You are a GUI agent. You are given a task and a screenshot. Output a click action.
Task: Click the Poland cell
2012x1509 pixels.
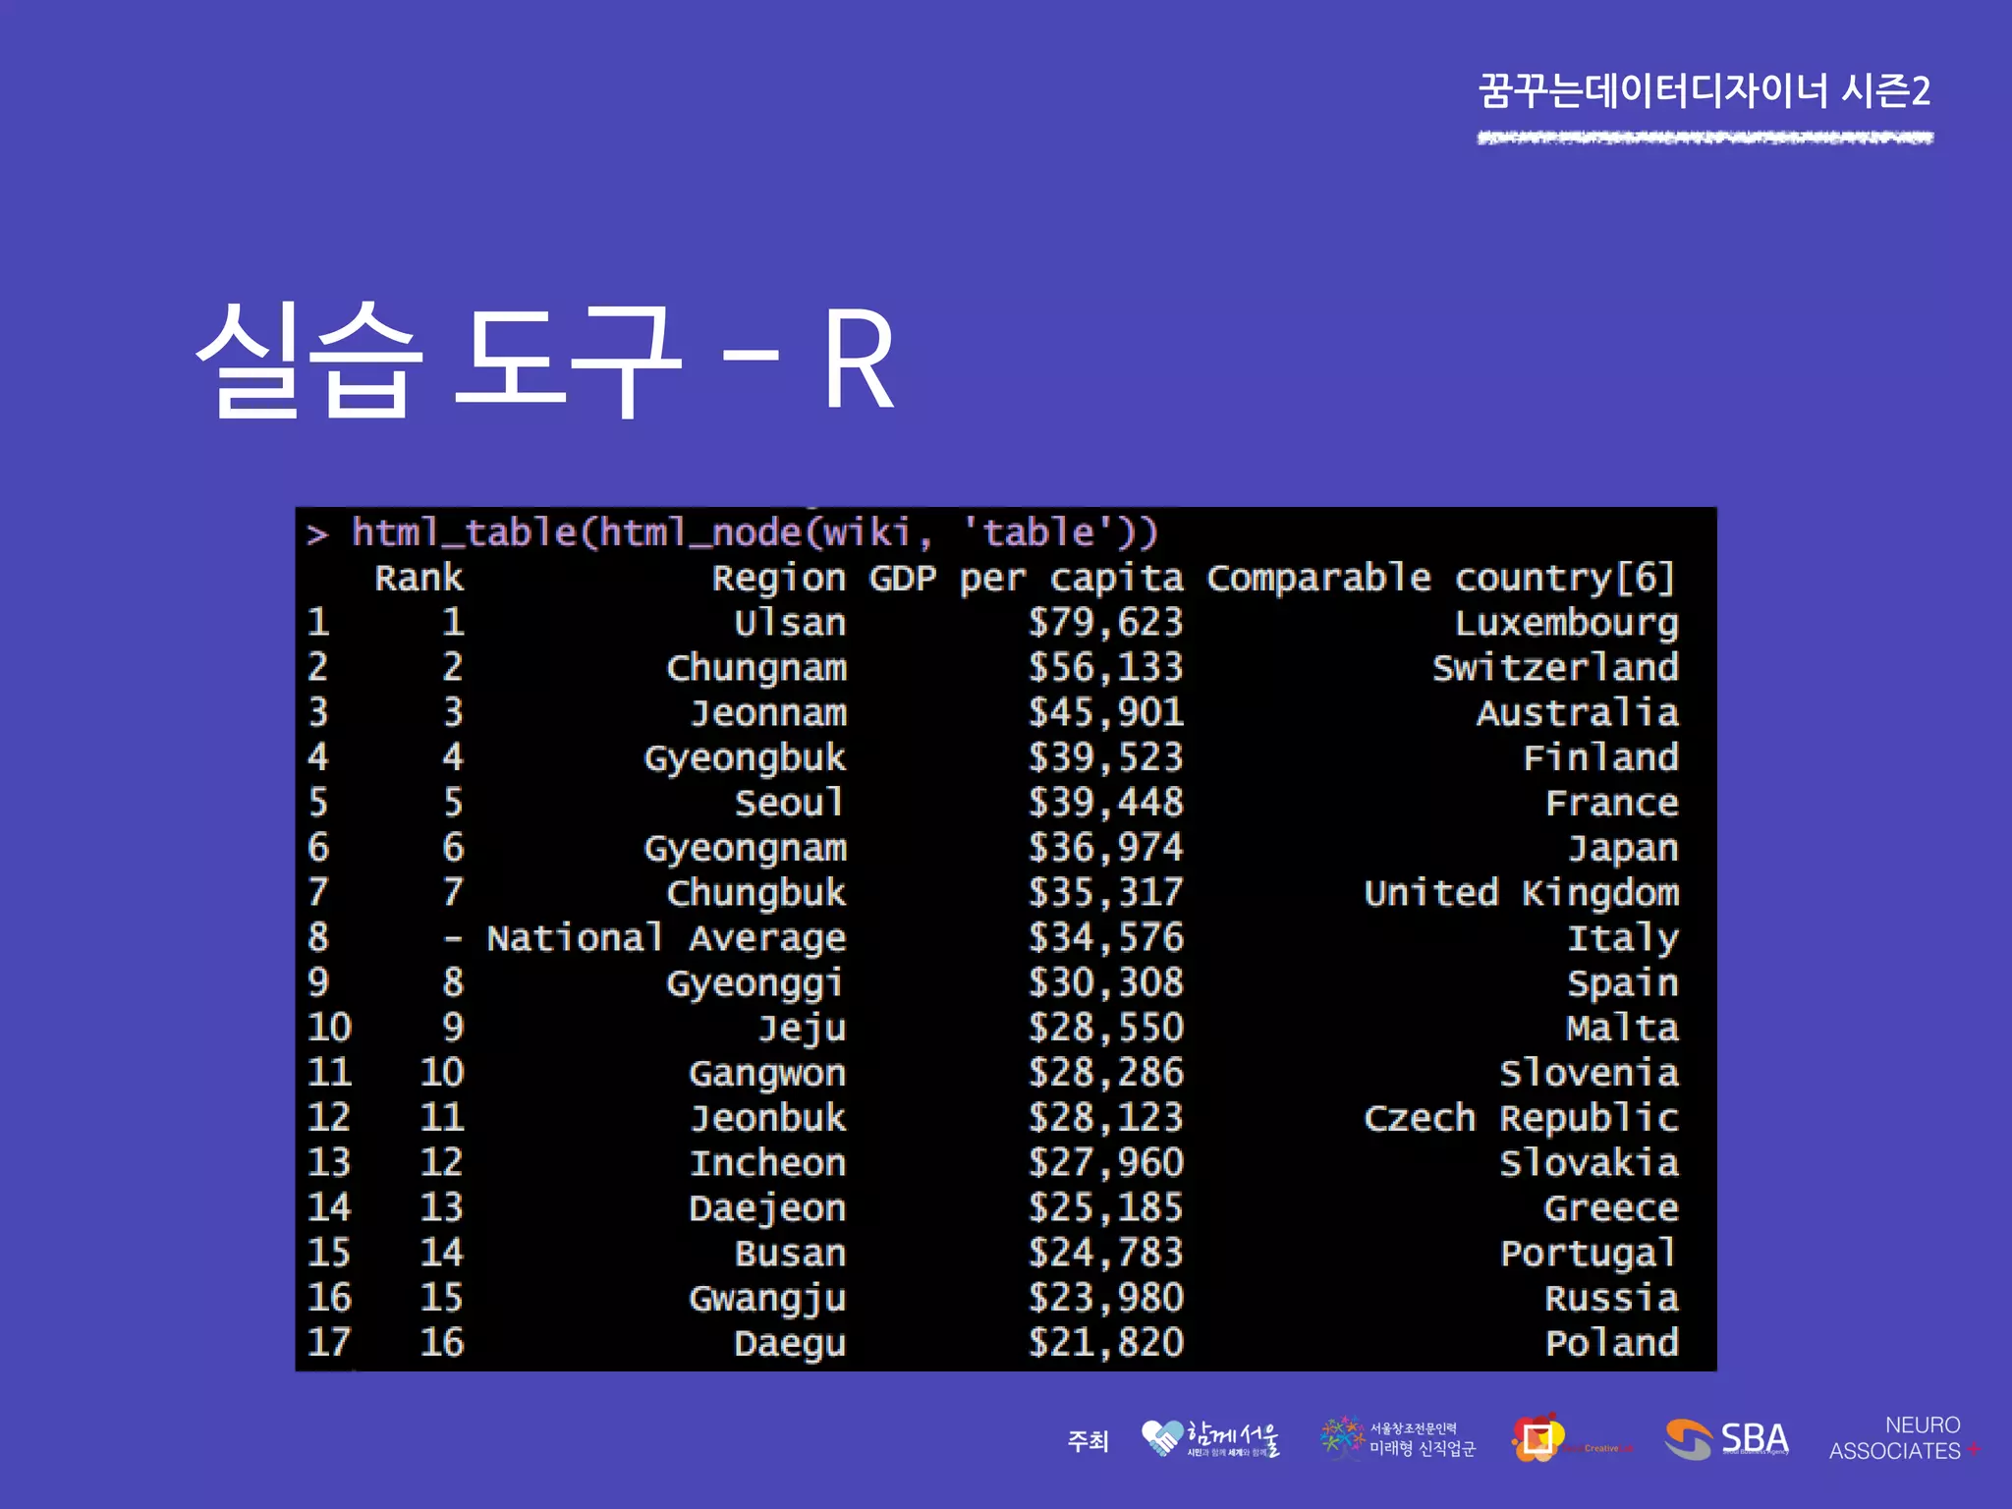[1612, 1343]
